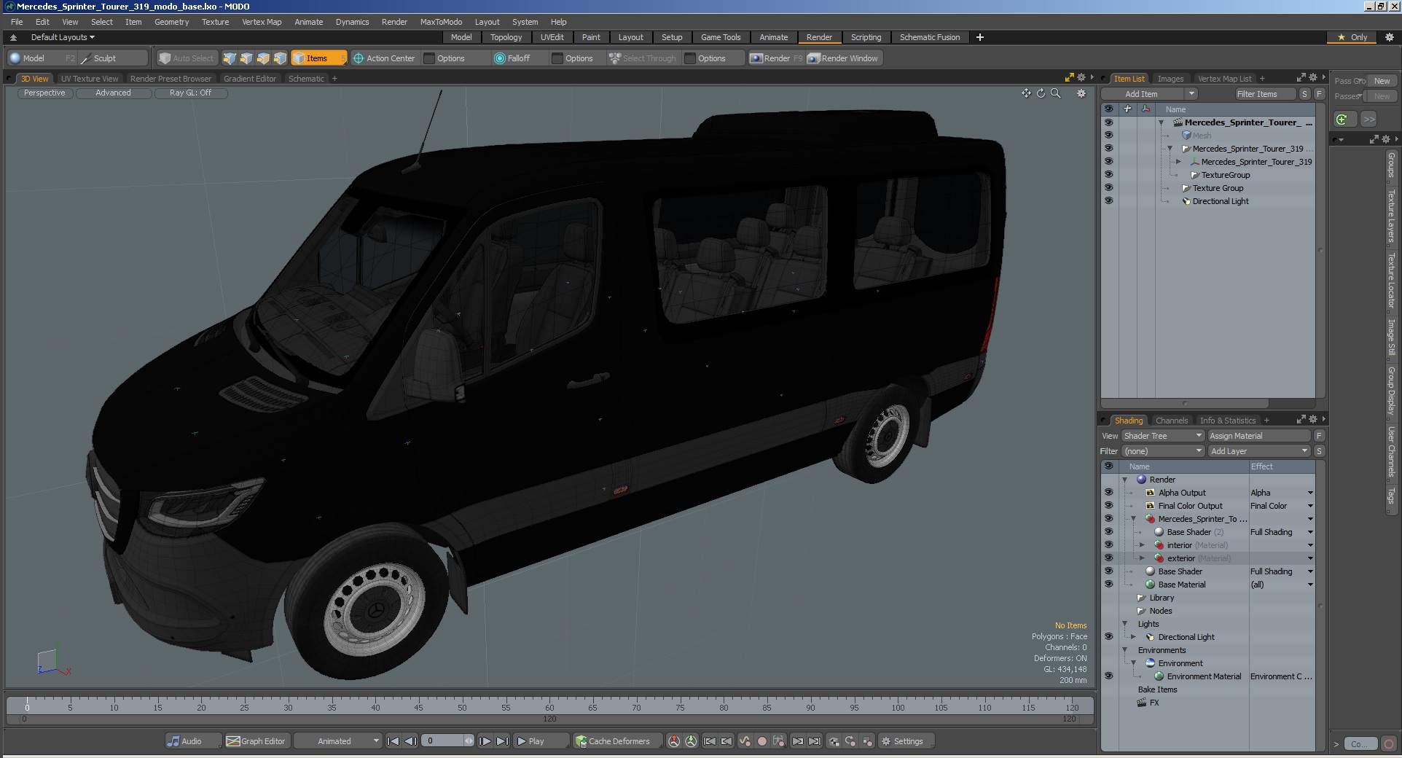
Task: Toggle visibility of interior material
Action: tap(1108, 545)
